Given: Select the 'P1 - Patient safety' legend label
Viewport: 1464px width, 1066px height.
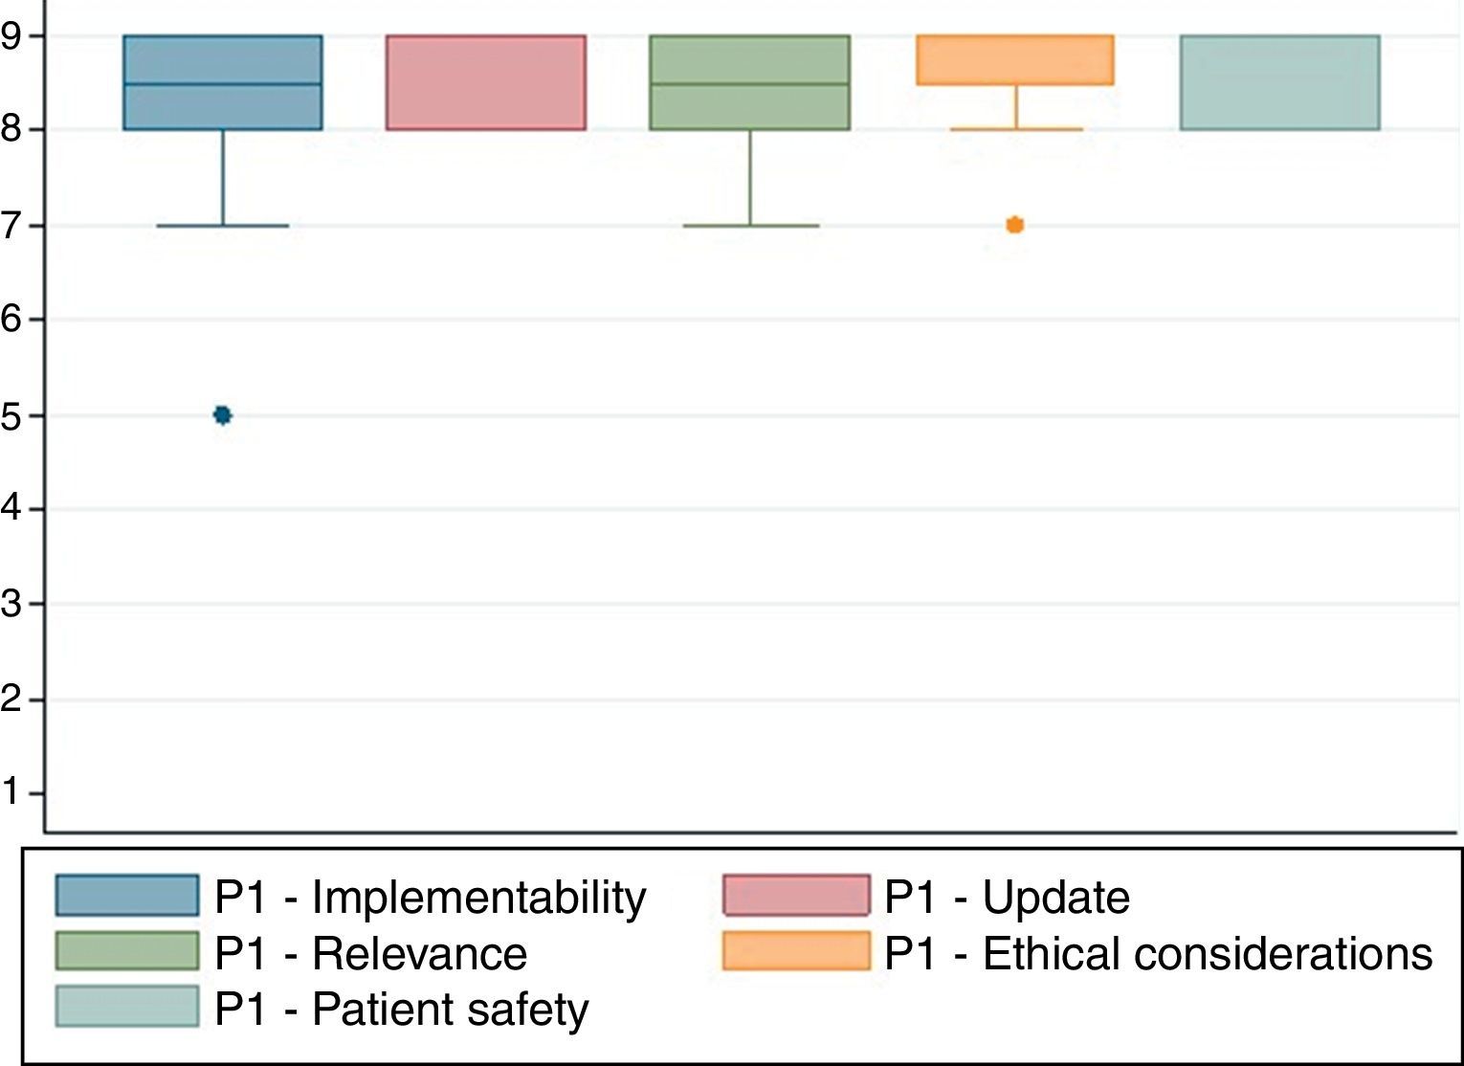Looking at the screenshot, I should coord(402,1010).
